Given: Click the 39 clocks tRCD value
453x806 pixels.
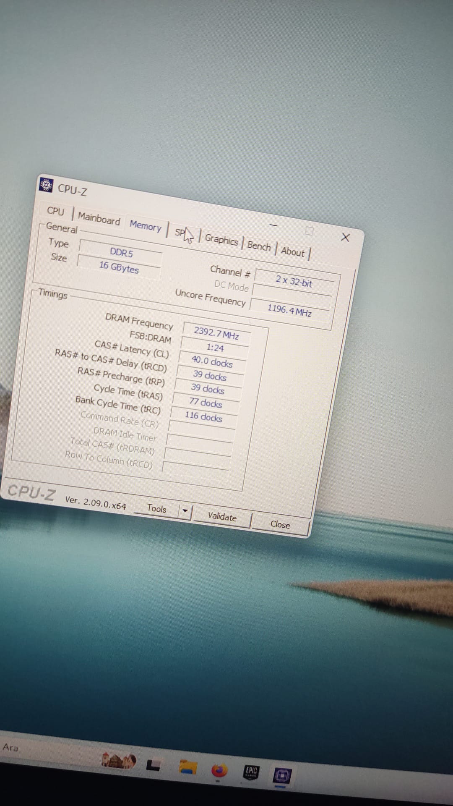Looking at the screenshot, I should coord(210,375).
